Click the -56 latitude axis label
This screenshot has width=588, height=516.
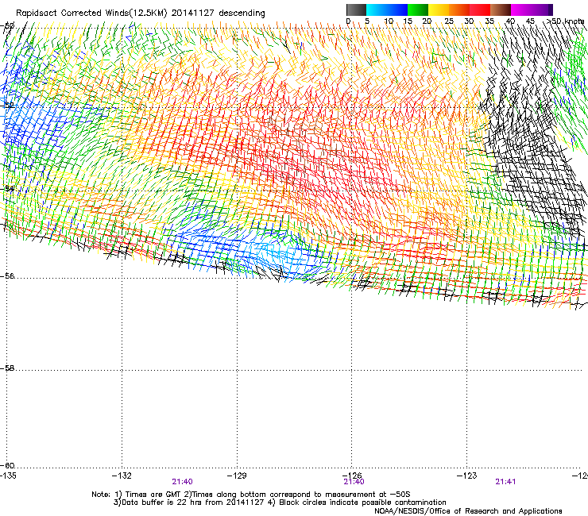point(7,276)
